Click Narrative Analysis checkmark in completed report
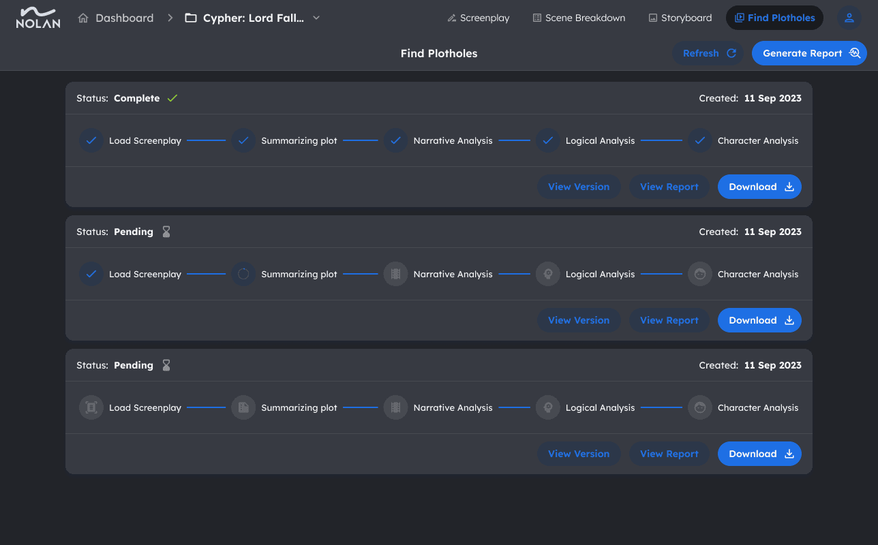Screen dimensions: 878x545 click(x=395, y=141)
